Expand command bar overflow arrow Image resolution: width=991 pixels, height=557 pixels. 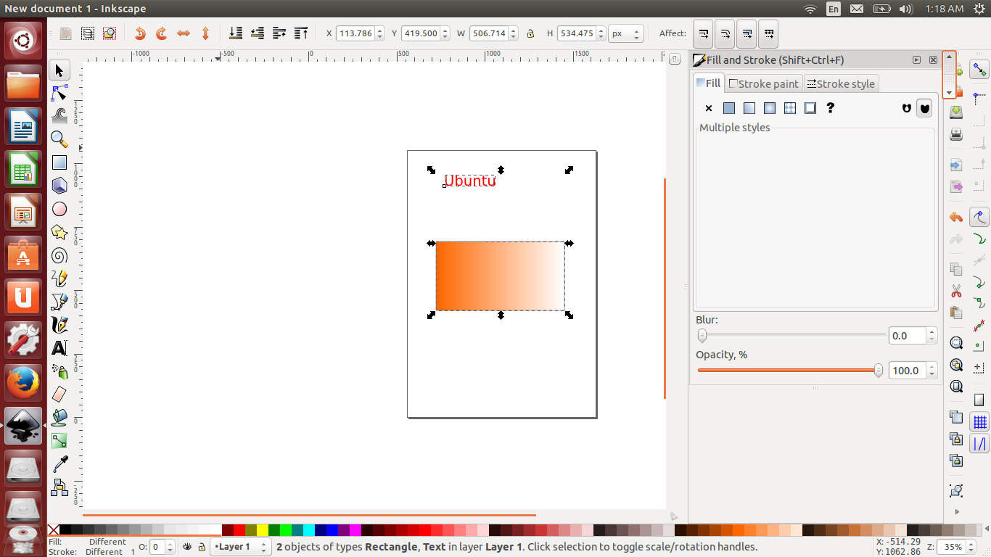(x=956, y=512)
